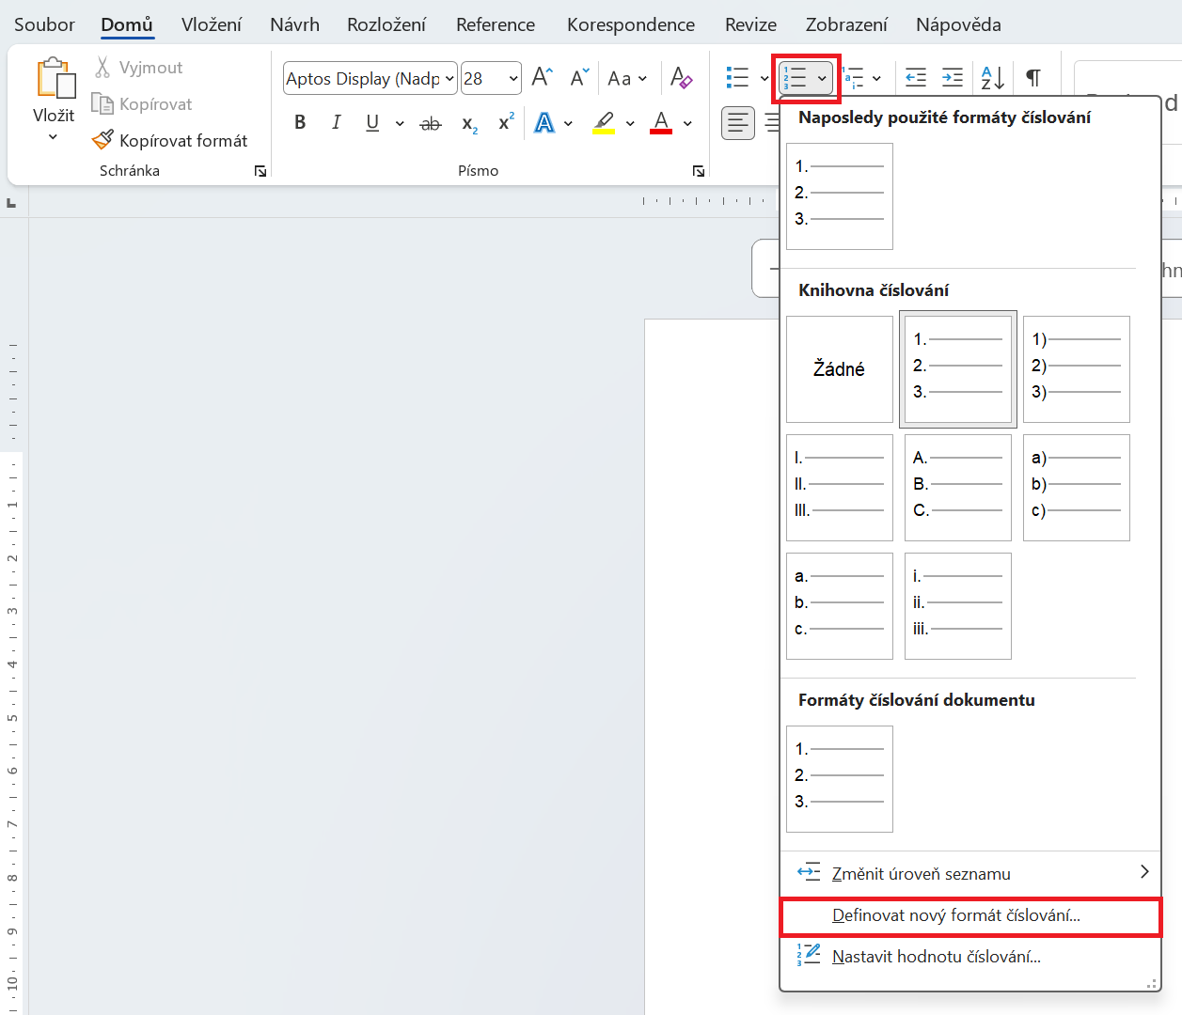Viewport: 1182px width, 1015px height.
Task: Switch to the Reference tab
Action: 496,24
